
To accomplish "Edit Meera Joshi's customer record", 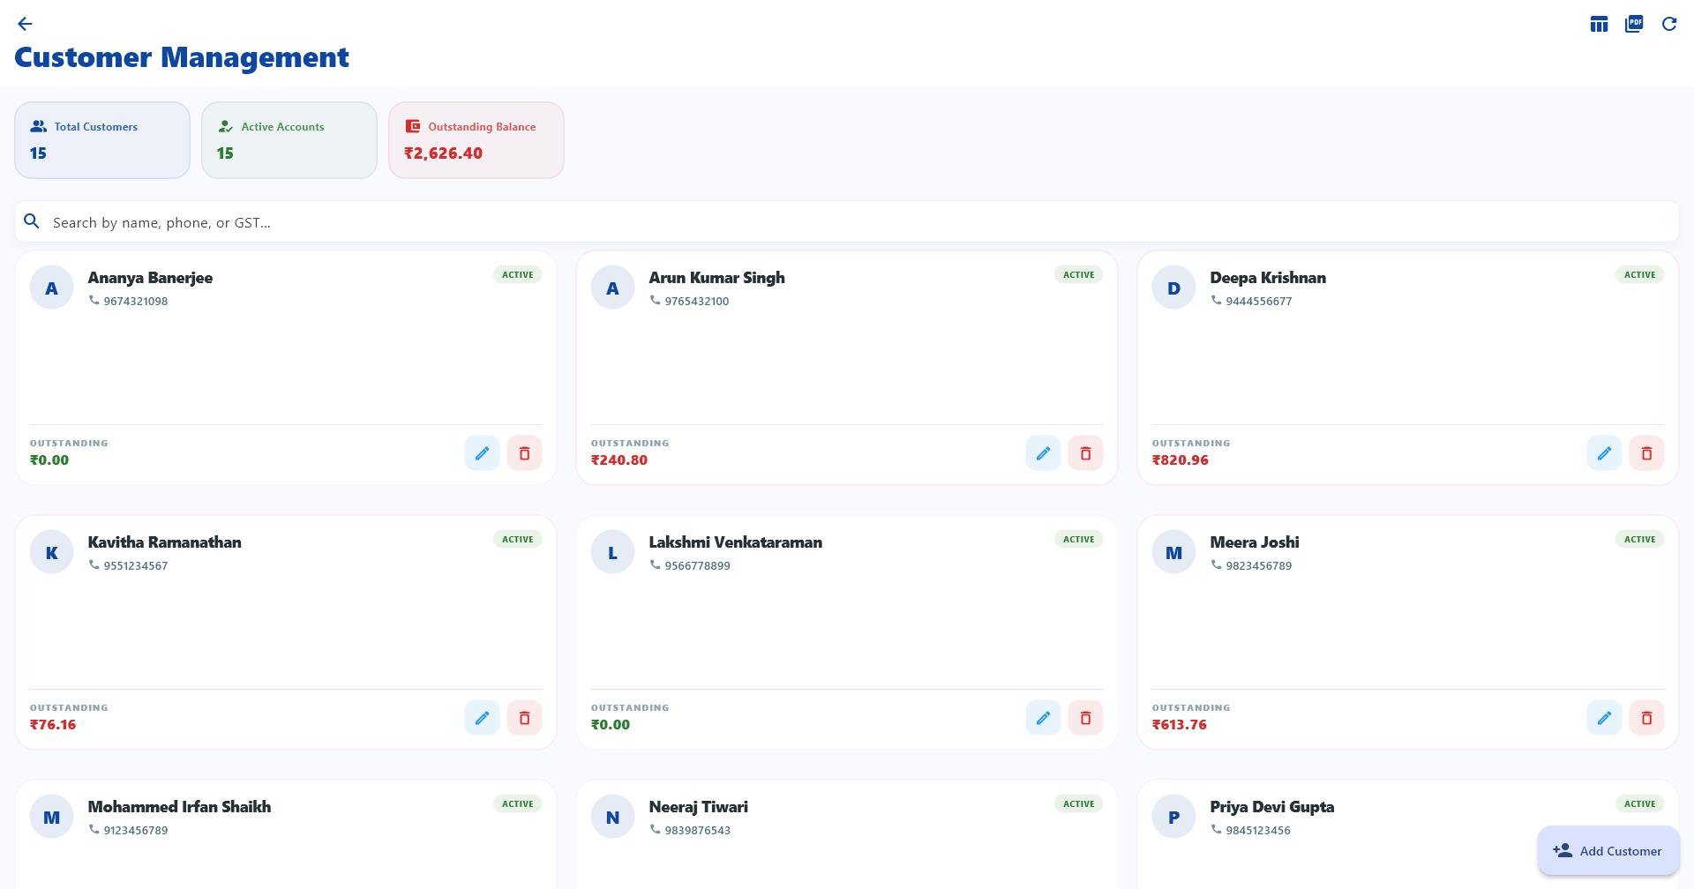I will pos(1604,718).
